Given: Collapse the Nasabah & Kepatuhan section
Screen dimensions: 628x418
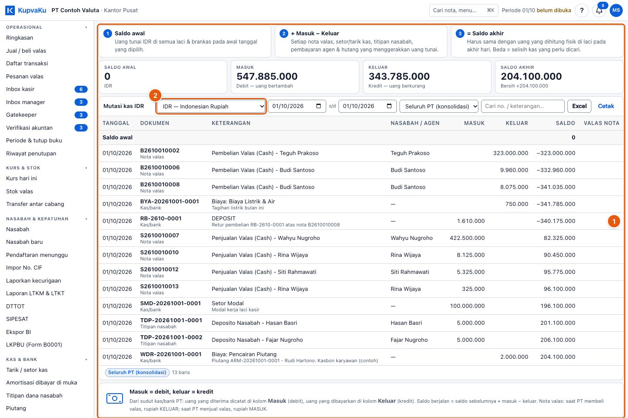Looking at the screenshot, I should (86, 219).
